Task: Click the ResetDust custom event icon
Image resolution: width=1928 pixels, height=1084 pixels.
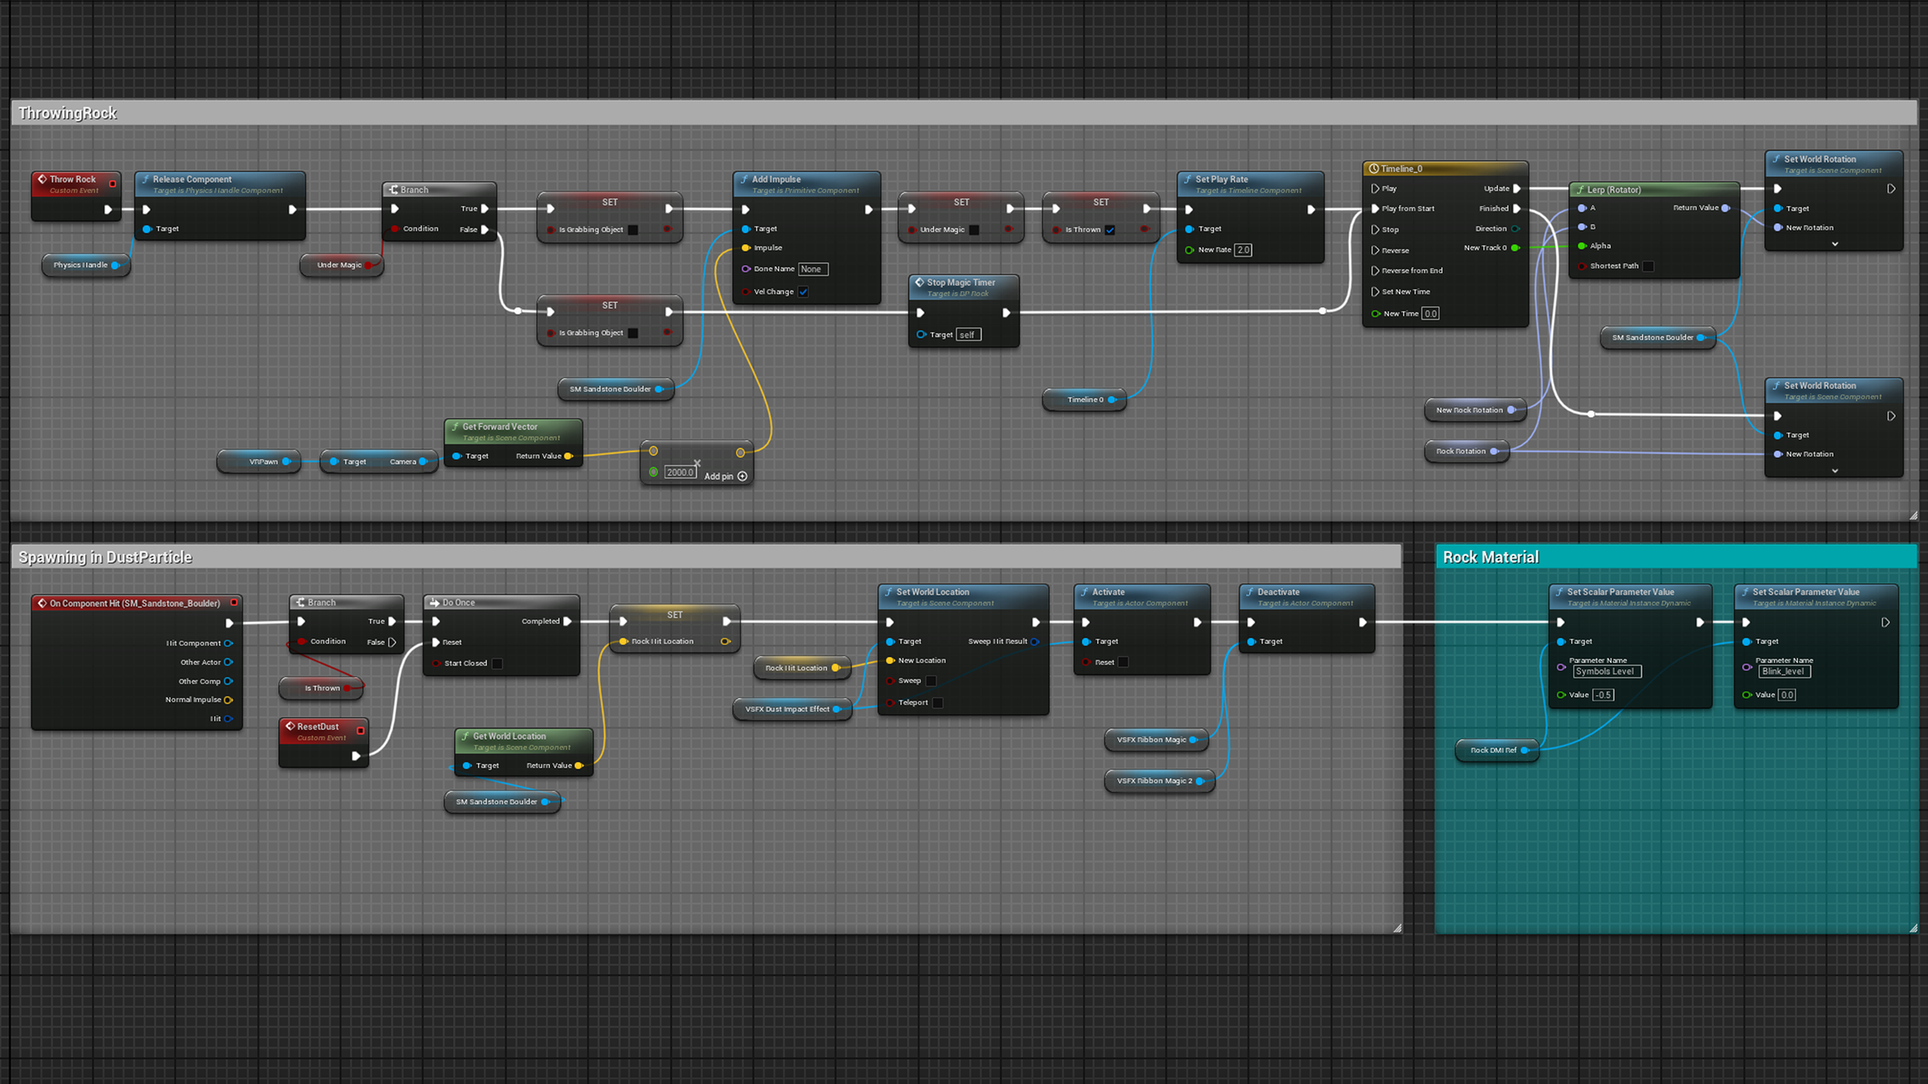Action: [290, 726]
